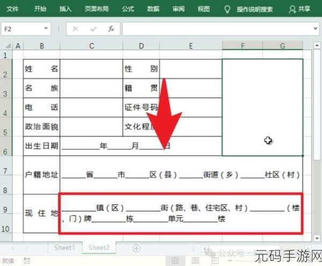Click the 操作说明搜索 search box
The width and height of the screenshot is (322, 266).
254,9
